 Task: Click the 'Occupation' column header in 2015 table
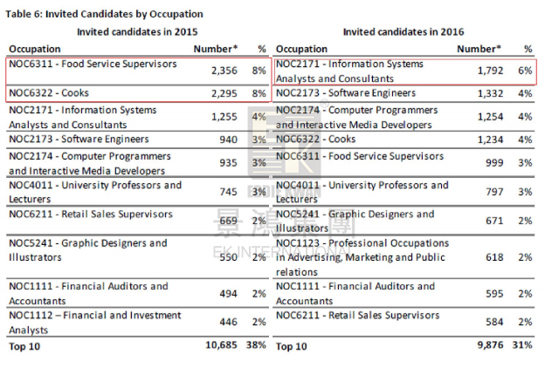coord(35,50)
